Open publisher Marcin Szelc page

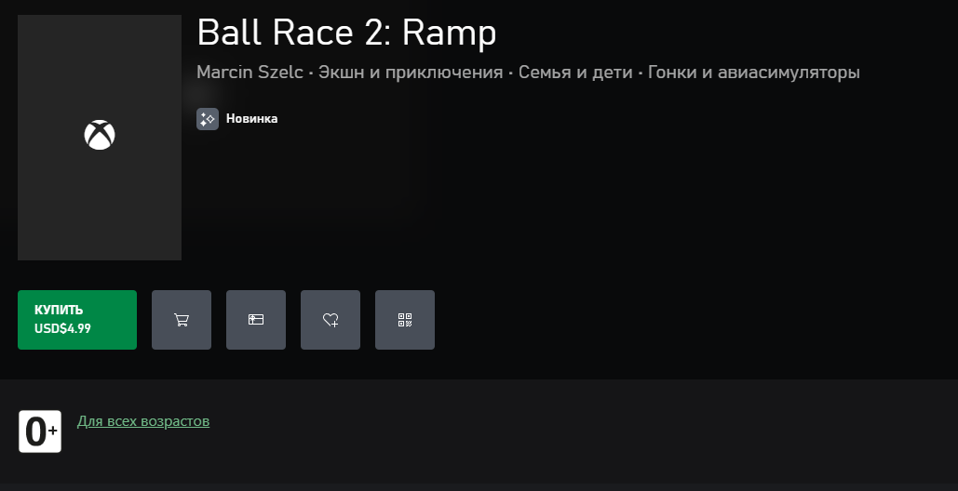[250, 72]
